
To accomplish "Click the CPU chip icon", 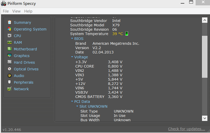I will [9, 36].
